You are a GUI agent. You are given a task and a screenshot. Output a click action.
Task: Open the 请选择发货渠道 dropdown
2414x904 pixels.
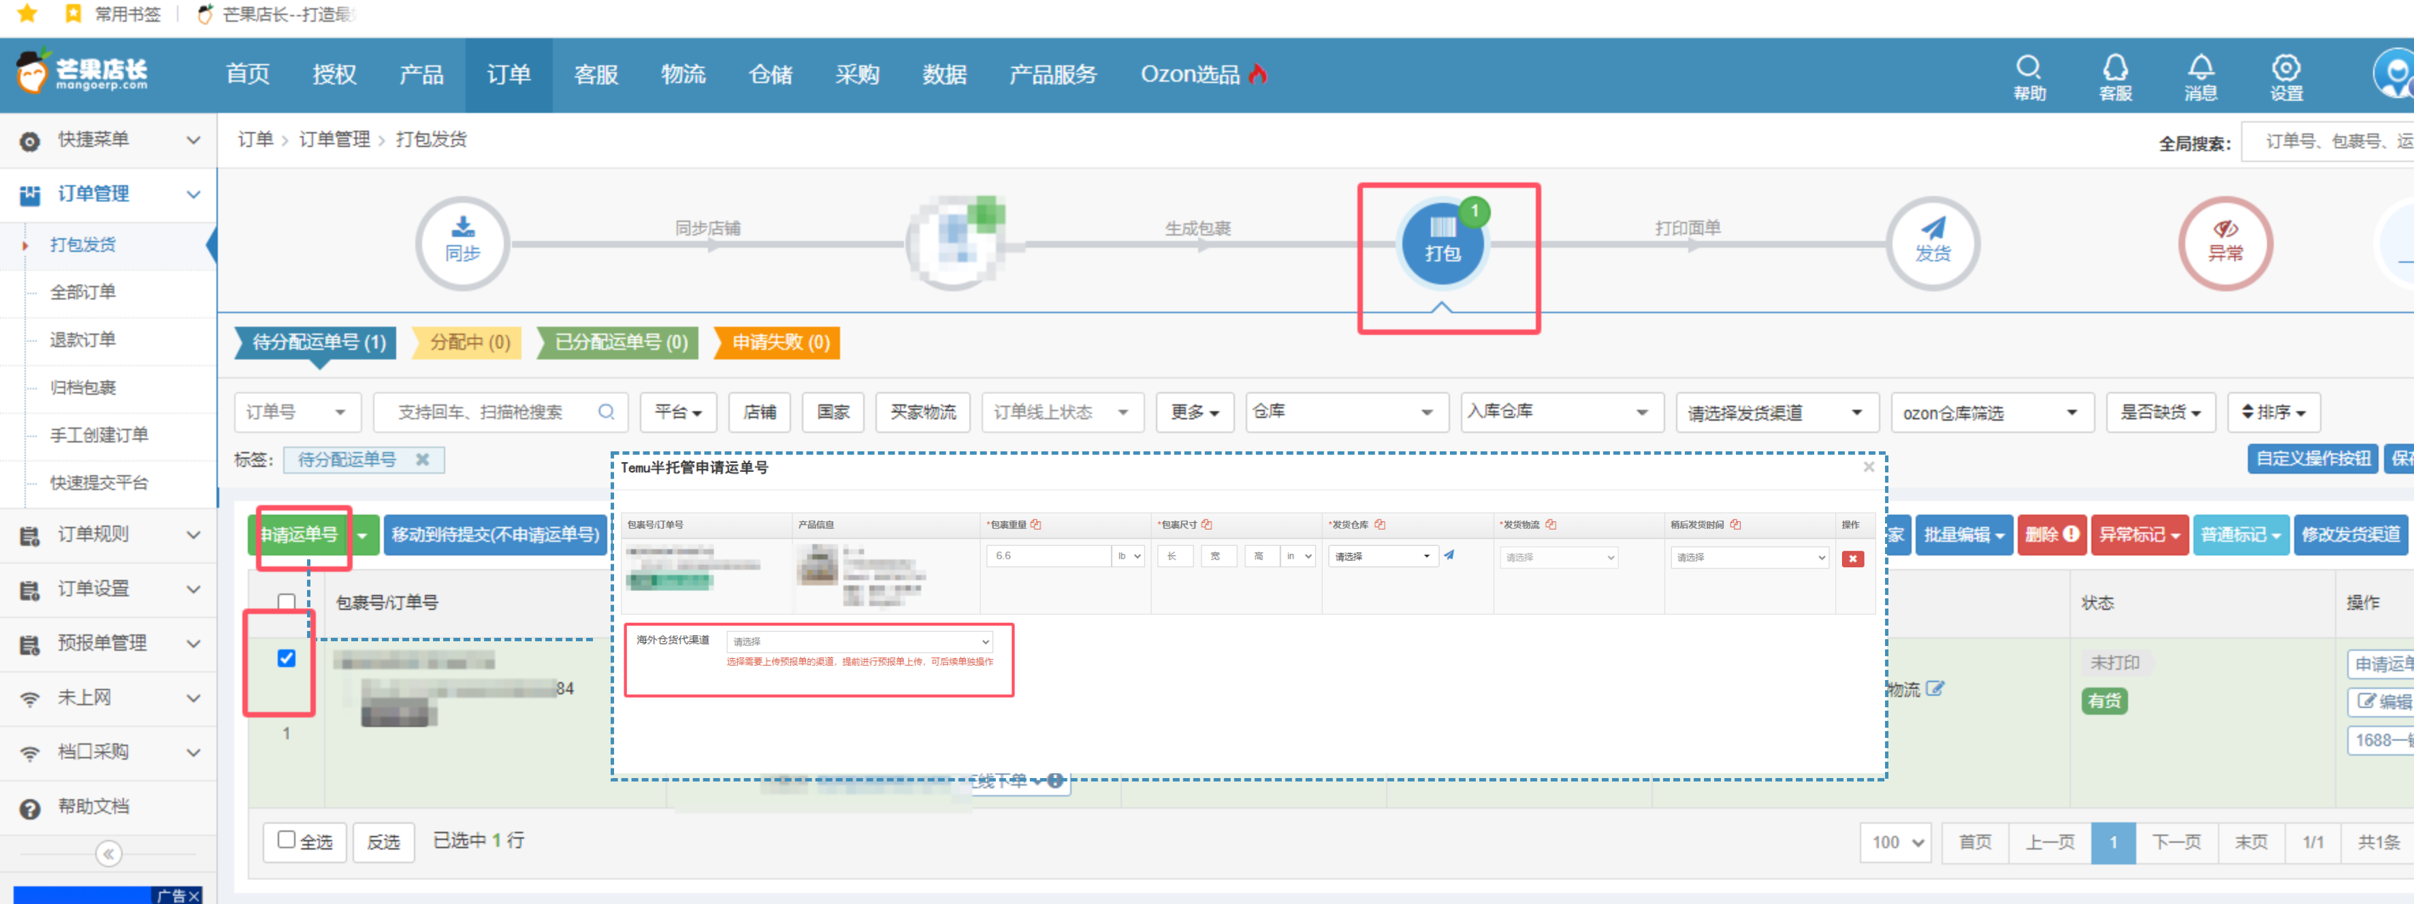[1777, 413]
